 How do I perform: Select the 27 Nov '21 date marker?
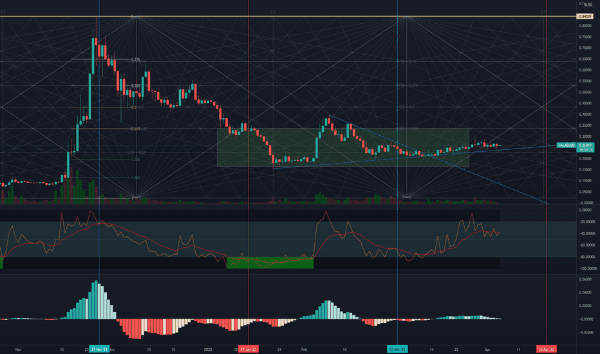[98, 349]
